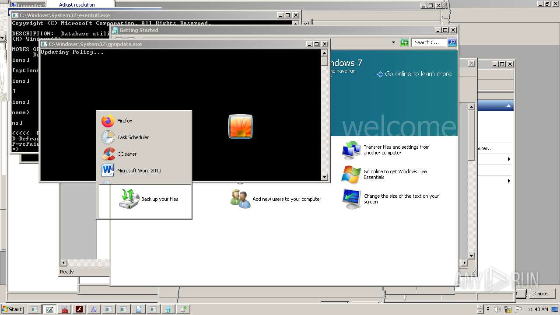Viewport: 560px width, 315px height.
Task: Click taskbar row stepper down arrow
Action: (480, 312)
